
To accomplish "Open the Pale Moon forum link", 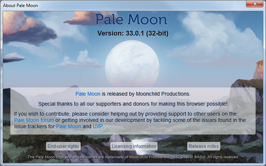I will pyautogui.click(x=34, y=120).
